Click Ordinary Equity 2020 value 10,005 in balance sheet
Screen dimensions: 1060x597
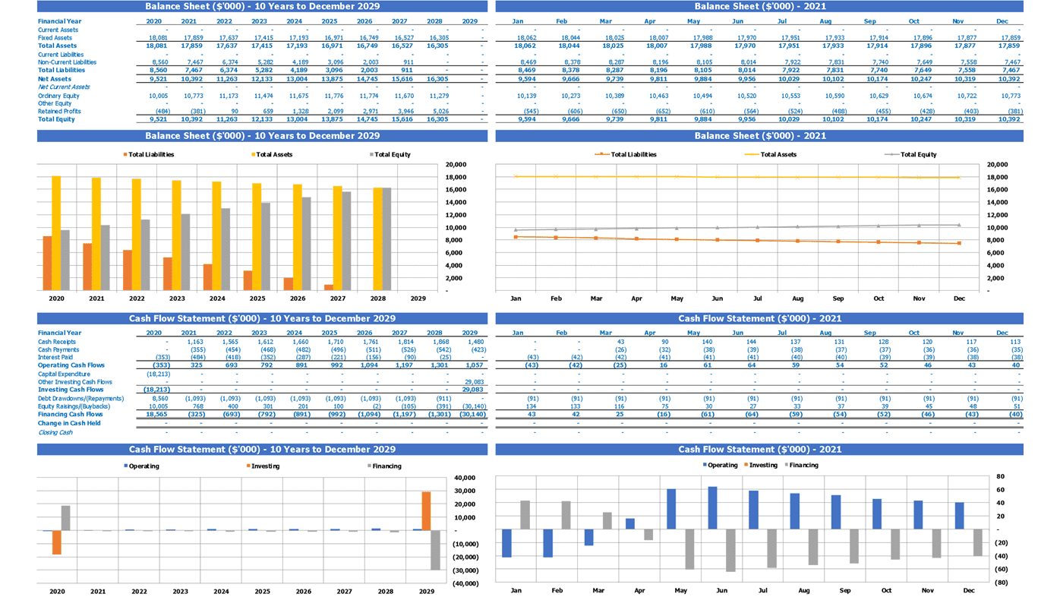[x=158, y=96]
